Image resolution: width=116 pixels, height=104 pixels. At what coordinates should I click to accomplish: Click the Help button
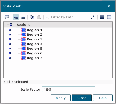(103, 98)
